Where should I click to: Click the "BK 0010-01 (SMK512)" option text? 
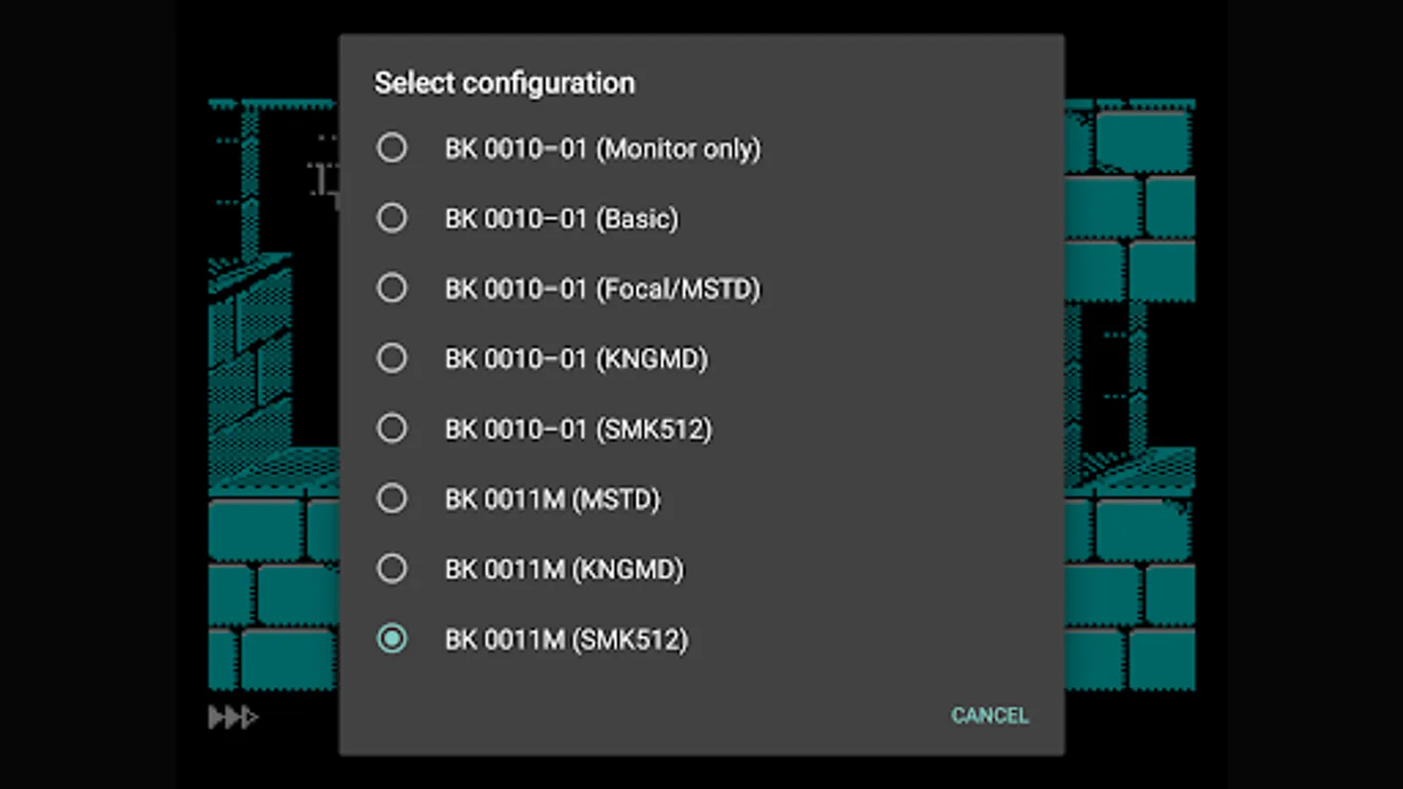tap(578, 430)
